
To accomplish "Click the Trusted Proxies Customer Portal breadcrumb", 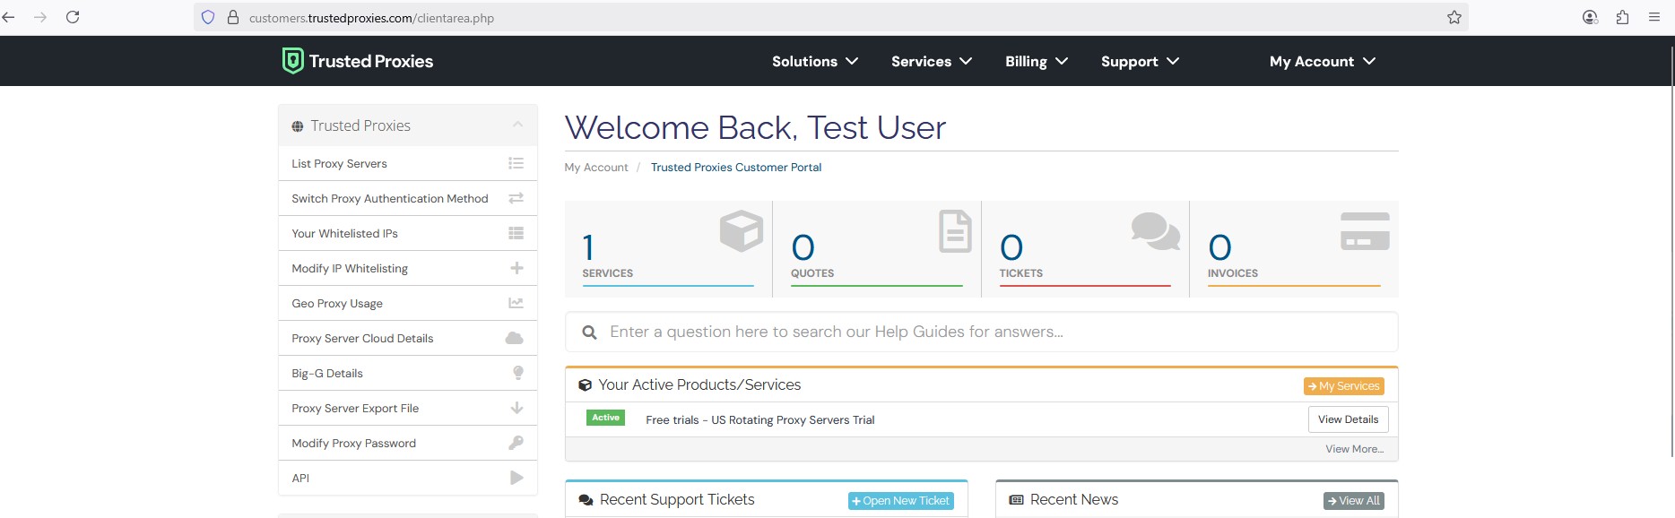I will click(x=736, y=168).
